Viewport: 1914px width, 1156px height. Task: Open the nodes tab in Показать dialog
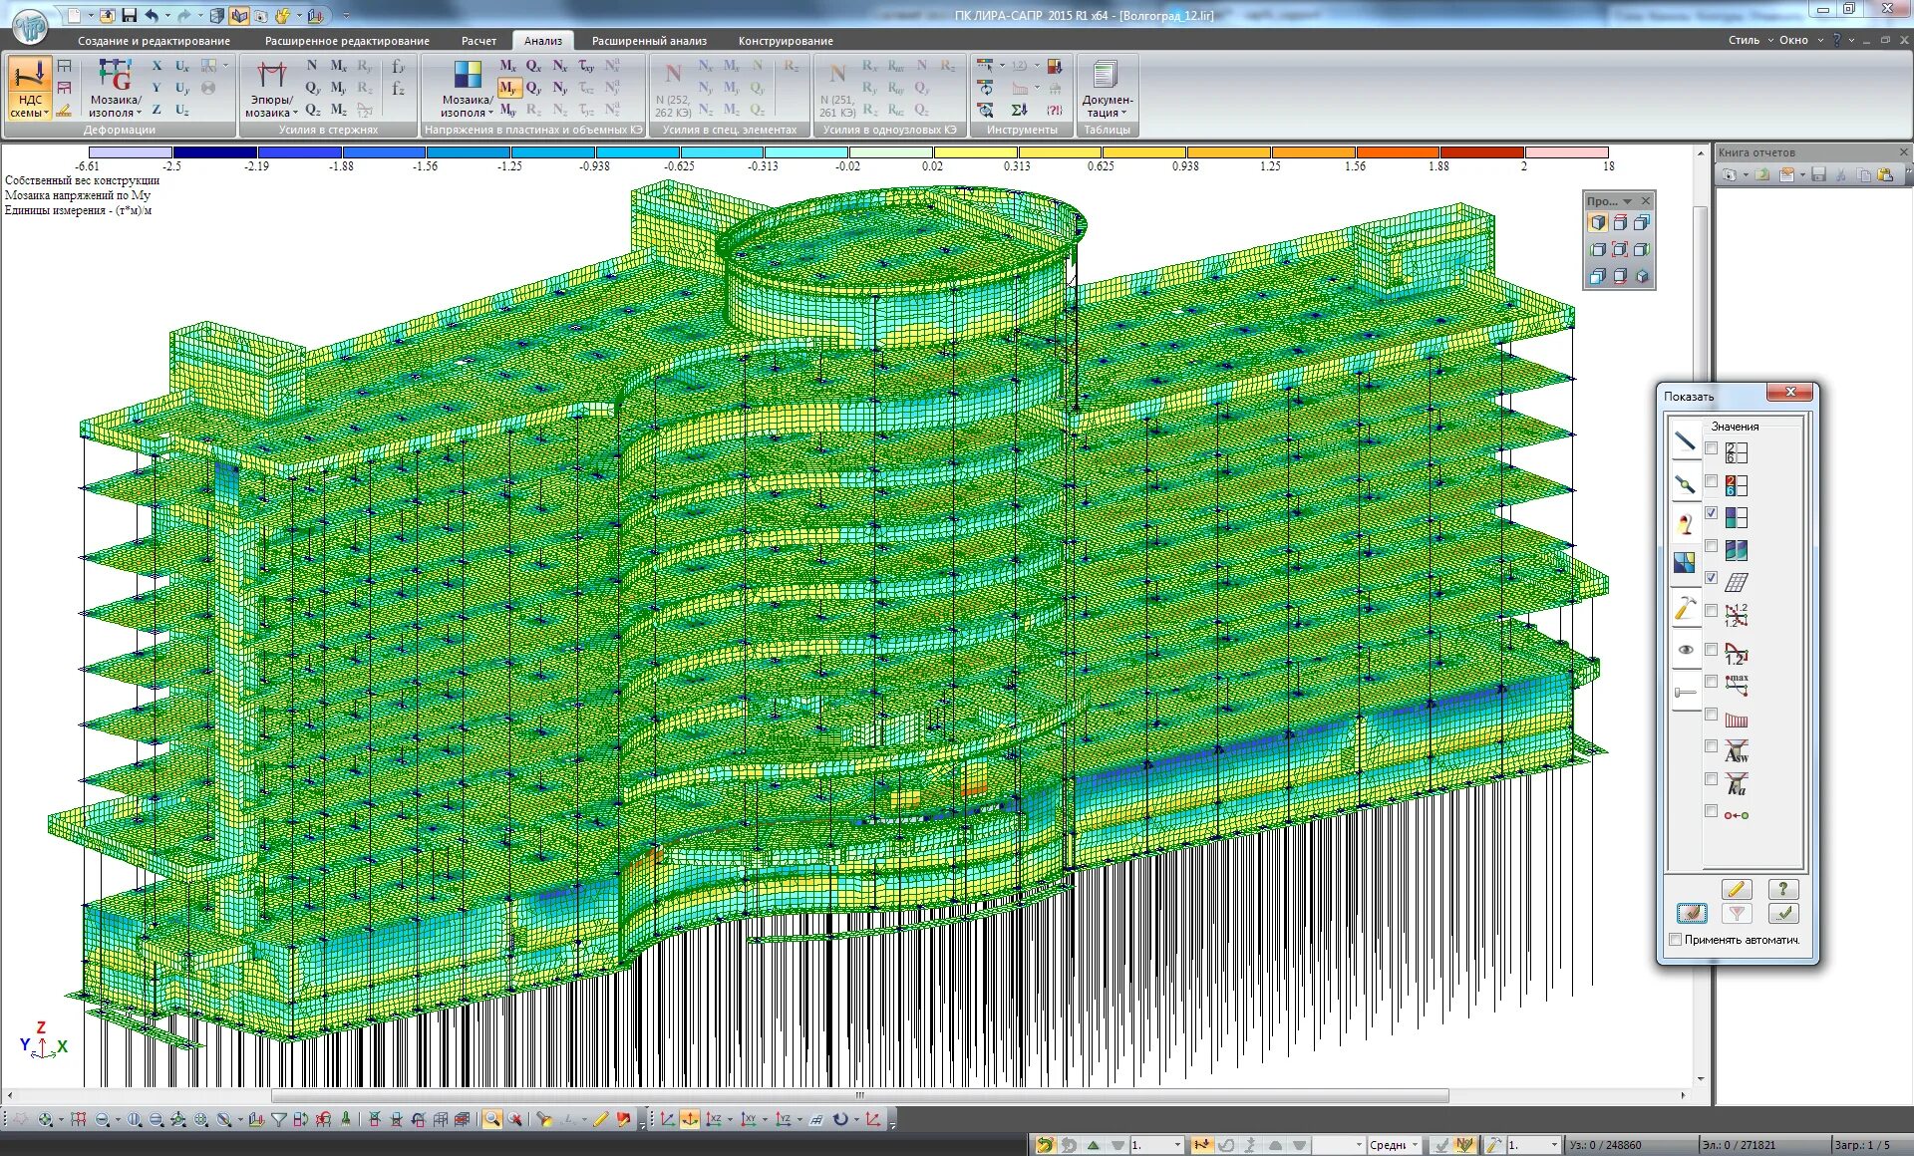[1685, 485]
